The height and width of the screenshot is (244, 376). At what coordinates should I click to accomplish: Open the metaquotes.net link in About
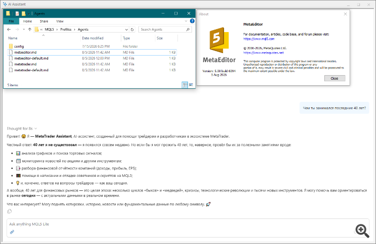click(x=263, y=53)
